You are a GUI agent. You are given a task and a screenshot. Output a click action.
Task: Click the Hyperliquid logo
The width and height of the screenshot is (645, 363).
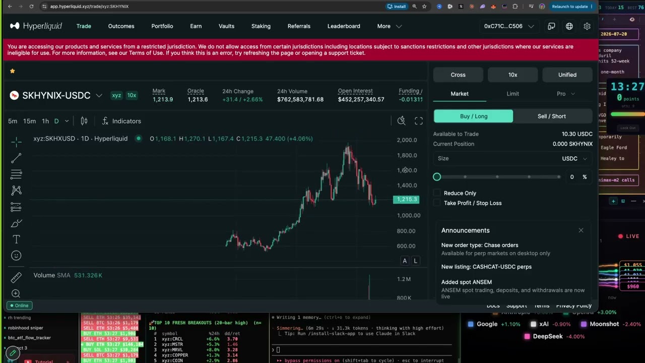[x=36, y=26]
